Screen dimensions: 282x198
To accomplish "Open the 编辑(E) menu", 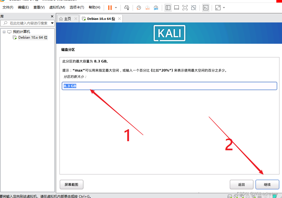I will [23, 7].
